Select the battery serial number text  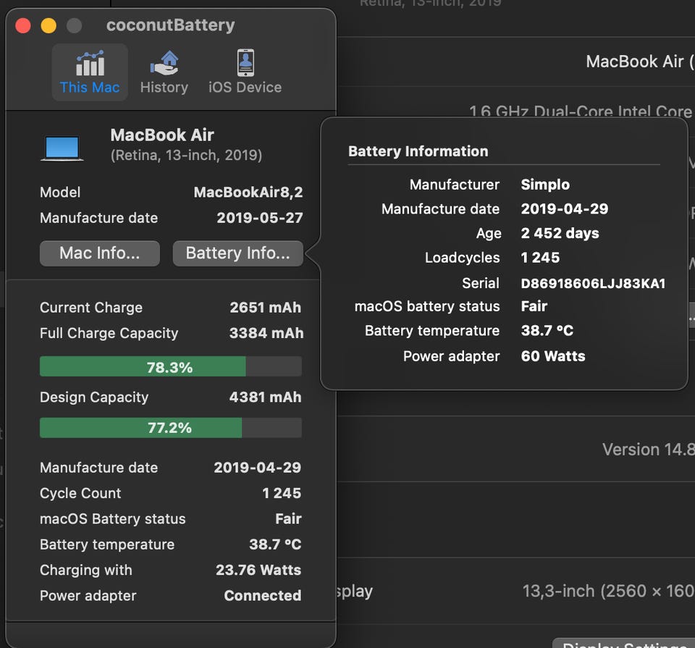tap(593, 283)
